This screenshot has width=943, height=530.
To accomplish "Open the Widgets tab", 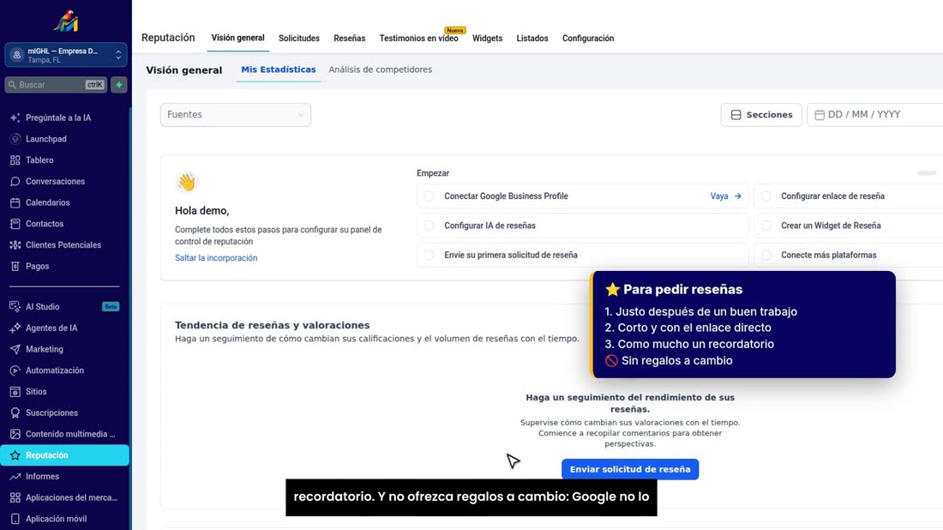I will tap(487, 39).
